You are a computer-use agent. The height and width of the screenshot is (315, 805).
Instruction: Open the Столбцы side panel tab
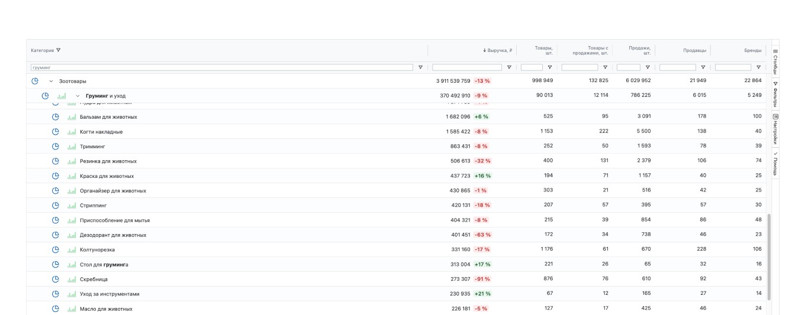[775, 61]
